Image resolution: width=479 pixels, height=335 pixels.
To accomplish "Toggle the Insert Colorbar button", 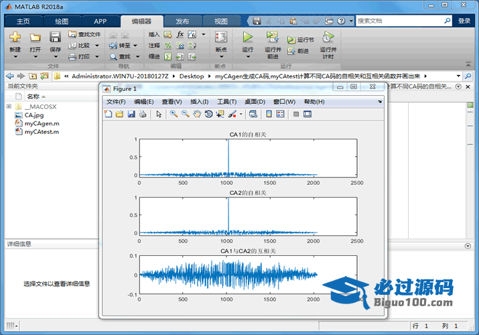I will pos(268,114).
